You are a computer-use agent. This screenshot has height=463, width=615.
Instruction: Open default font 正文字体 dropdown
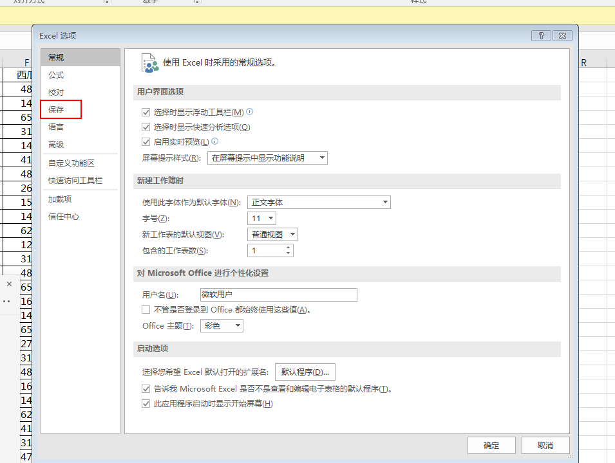[319, 202]
